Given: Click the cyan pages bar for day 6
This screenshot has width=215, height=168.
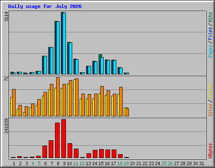Looking at the screenshot, I should click(45, 65).
